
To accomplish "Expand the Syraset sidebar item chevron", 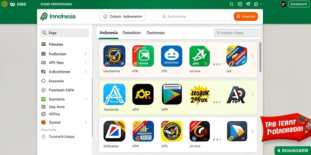I will coord(85,122).
